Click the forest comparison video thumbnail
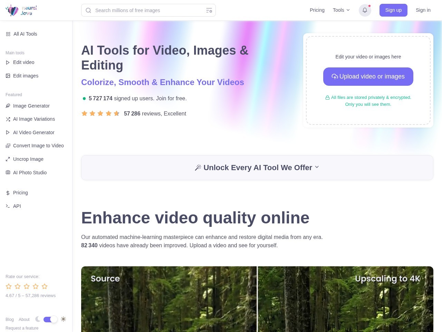 coord(257,299)
